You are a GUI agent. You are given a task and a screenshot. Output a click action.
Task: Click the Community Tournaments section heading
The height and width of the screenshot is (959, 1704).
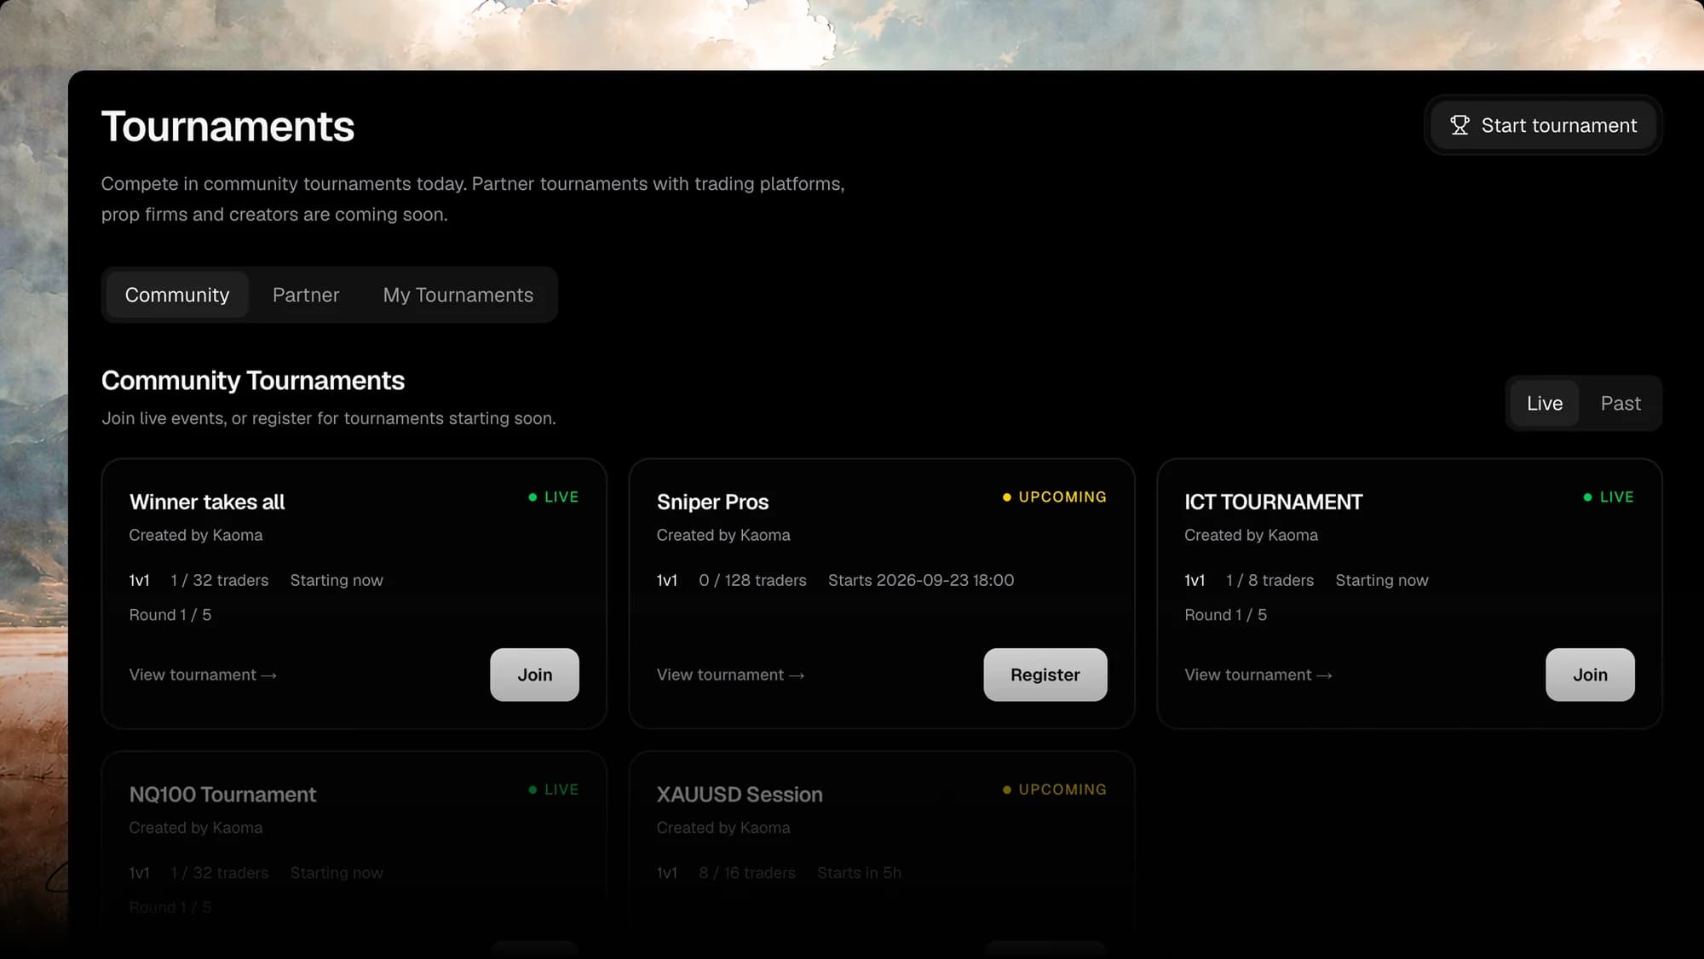tap(253, 381)
